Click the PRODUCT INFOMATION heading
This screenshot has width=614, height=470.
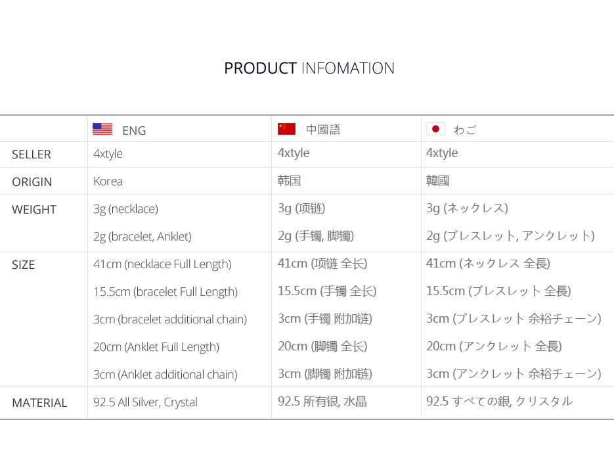click(x=309, y=68)
